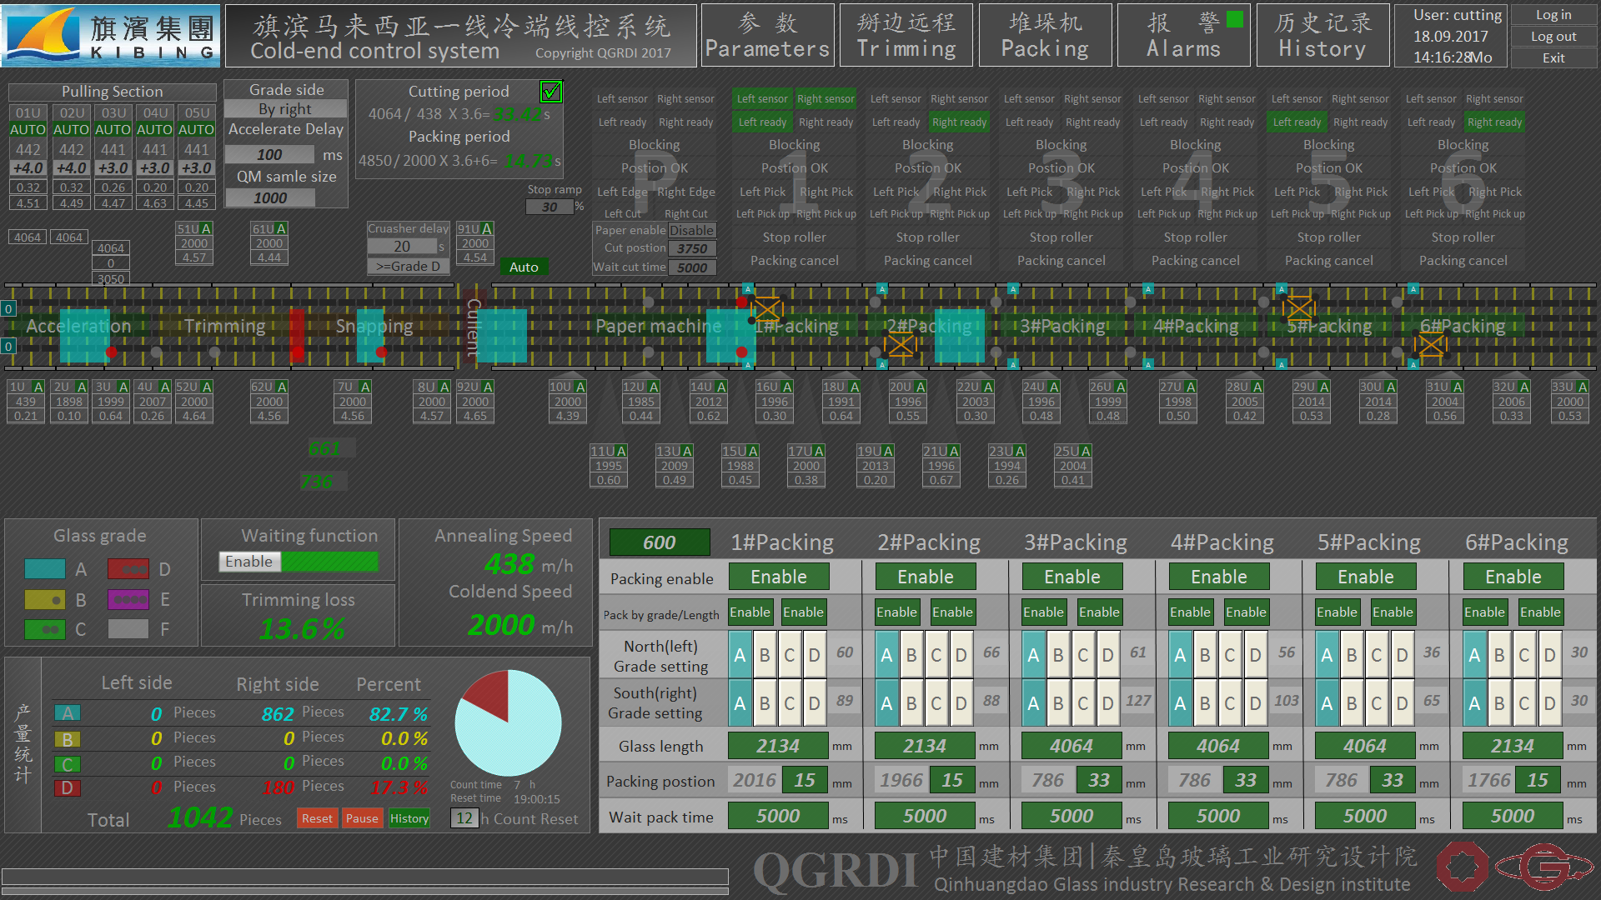Viewport: 1601px width, 900px height.
Task: Open the '>=Grade D' crusher selector
Action: 408,266
